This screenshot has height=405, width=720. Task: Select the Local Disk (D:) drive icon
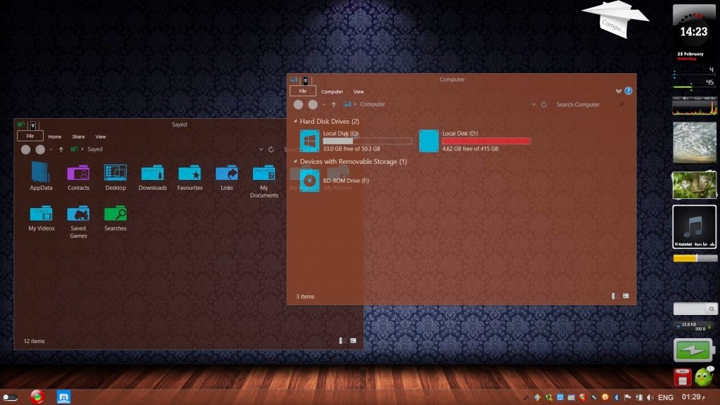click(x=429, y=141)
